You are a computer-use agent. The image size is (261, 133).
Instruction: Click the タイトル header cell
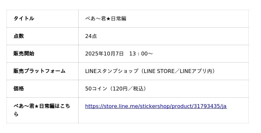coord(24,18)
